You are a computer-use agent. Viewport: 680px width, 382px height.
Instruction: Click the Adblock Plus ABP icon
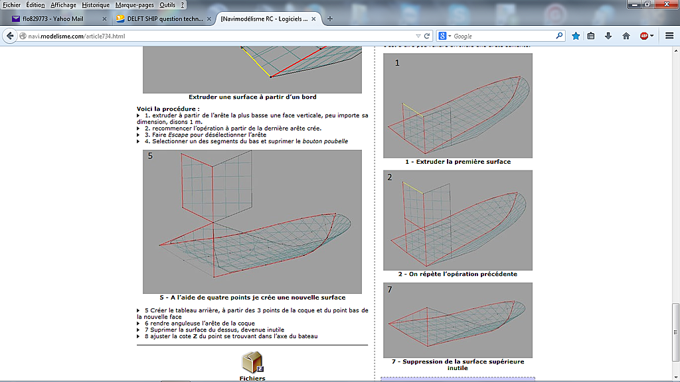(x=643, y=36)
